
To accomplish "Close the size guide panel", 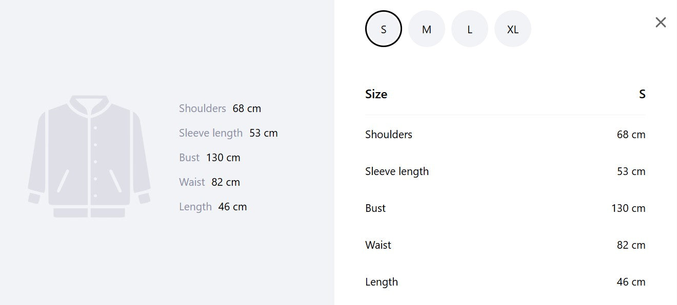I will (x=661, y=22).
